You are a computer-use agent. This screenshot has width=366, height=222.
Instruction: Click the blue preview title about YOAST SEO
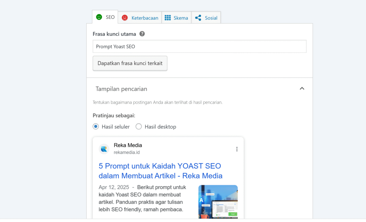click(x=160, y=171)
